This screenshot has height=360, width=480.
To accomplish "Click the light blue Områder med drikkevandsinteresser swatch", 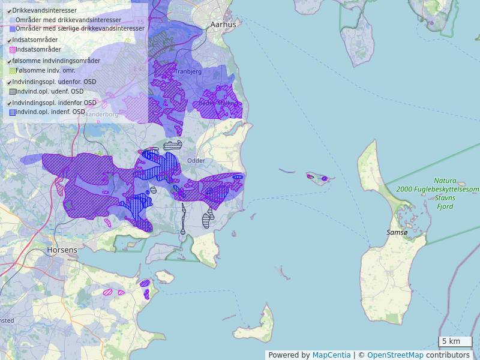I will (13, 20).
